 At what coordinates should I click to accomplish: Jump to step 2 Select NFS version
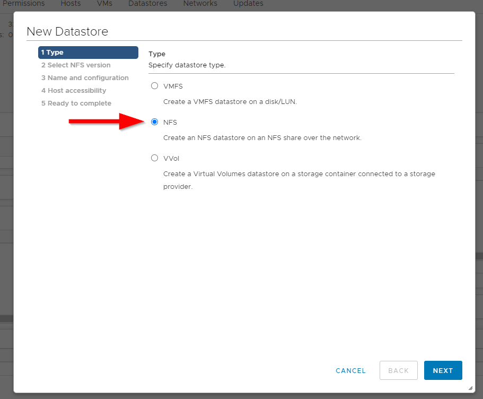76,65
